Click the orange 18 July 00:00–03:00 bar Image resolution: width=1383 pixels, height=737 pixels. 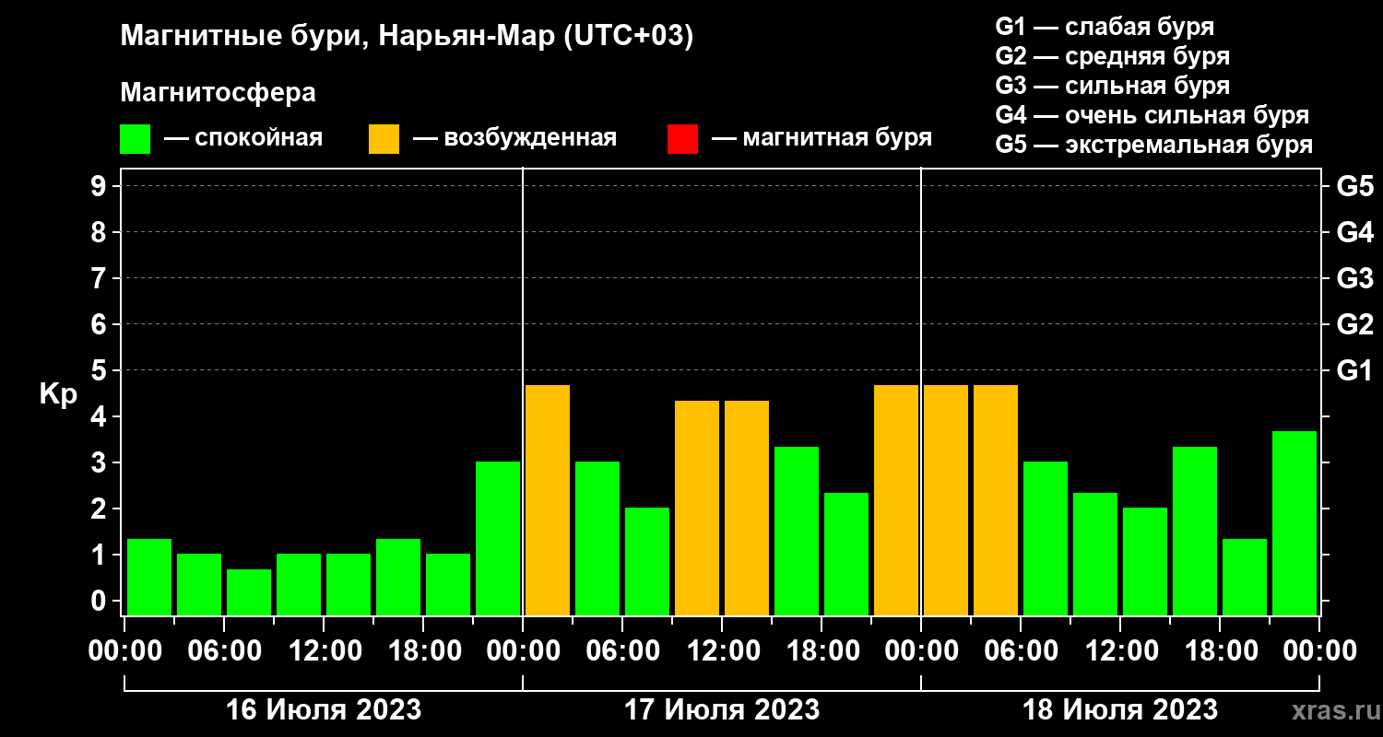point(946,500)
